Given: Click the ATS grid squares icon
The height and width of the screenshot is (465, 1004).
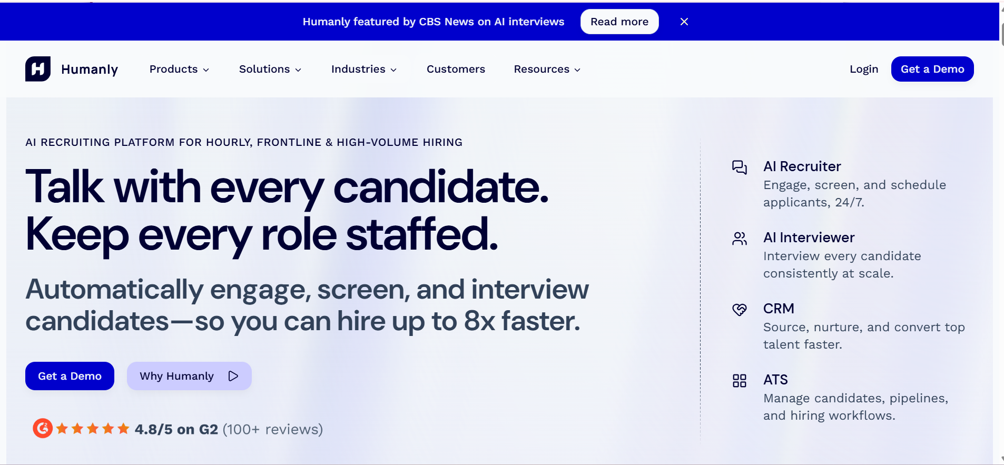Looking at the screenshot, I should [740, 381].
